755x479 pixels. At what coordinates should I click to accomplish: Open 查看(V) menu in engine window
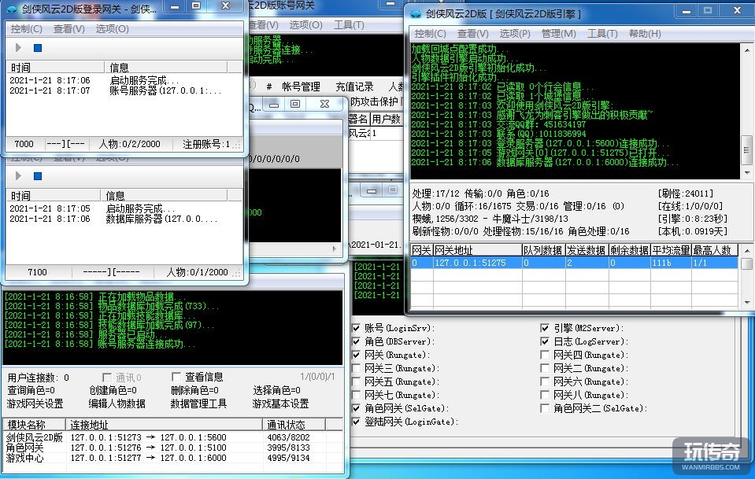(472, 34)
